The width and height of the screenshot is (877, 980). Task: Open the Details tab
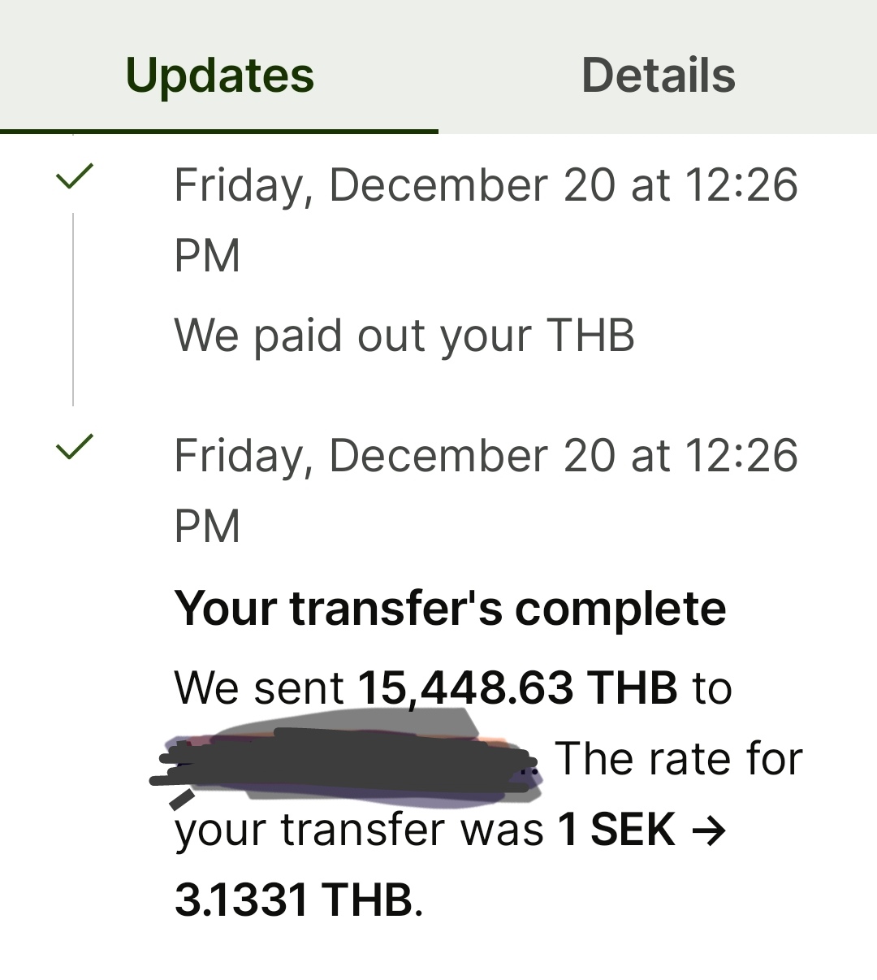pyautogui.click(x=658, y=76)
